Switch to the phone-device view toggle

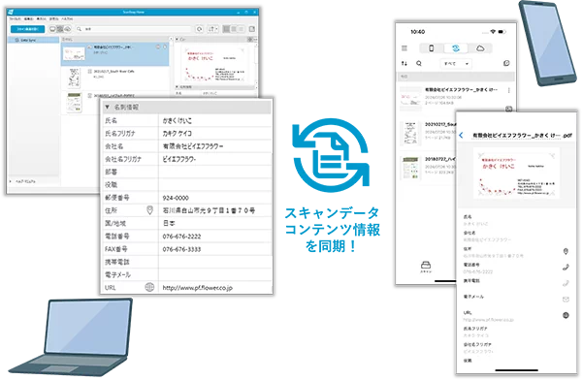[x=431, y=48]
